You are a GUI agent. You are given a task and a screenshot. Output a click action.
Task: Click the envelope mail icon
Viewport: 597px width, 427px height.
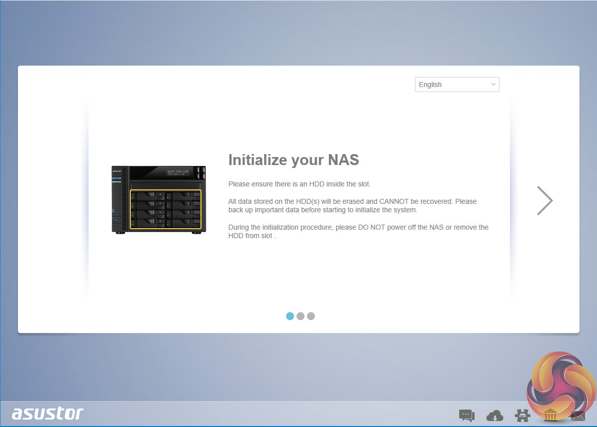(x=578, y=416)
